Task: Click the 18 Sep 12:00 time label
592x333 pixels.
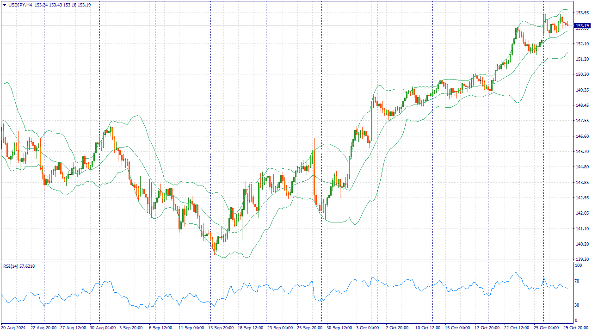Action: [x=251, y=328]
